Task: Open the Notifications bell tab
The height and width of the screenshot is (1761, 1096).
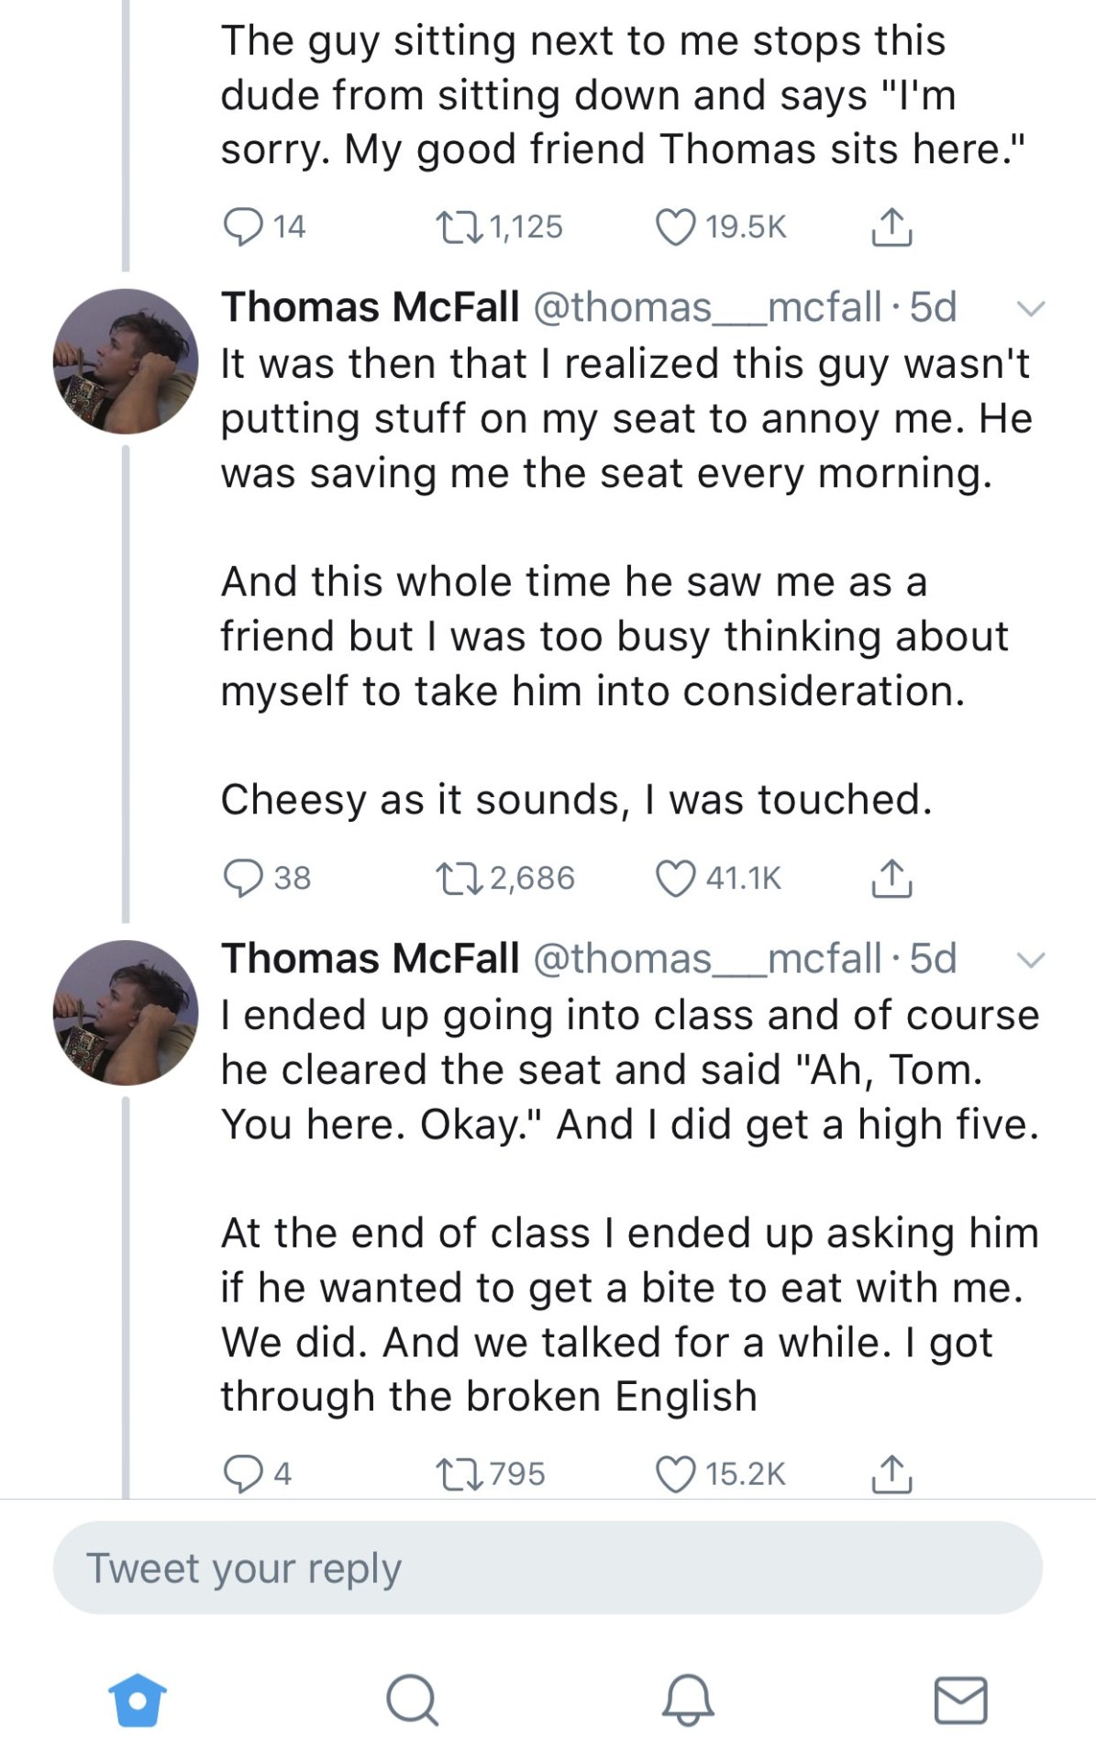Action: click(x=687, y=1700)
